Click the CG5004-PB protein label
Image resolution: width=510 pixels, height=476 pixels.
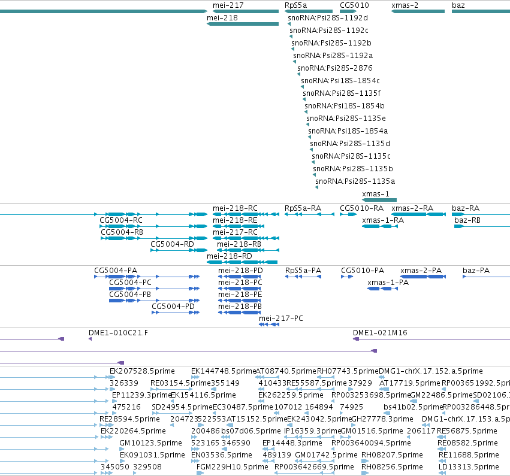pyautogui.click(x=130, y=295)
